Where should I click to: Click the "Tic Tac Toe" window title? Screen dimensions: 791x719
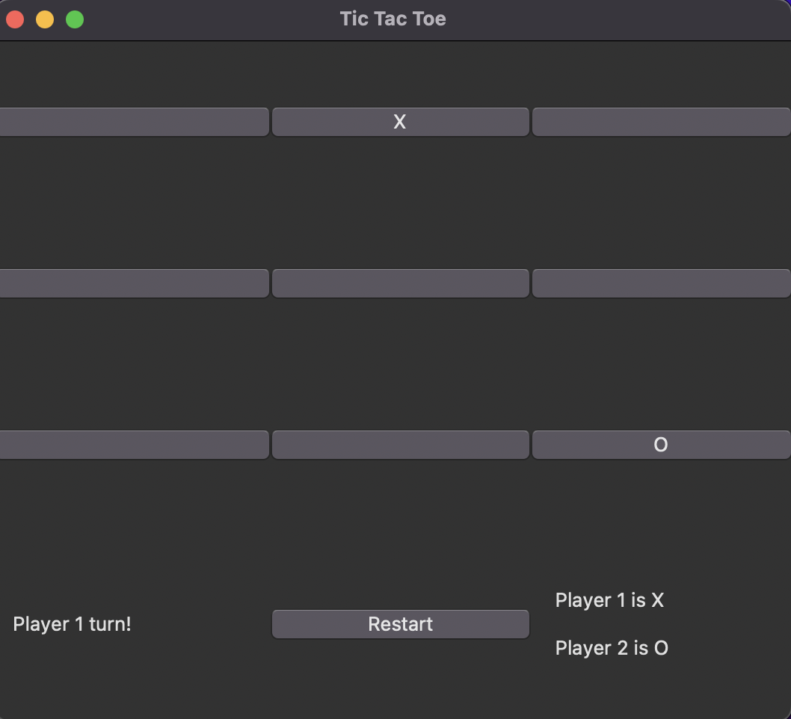click(x=393, y=19)
